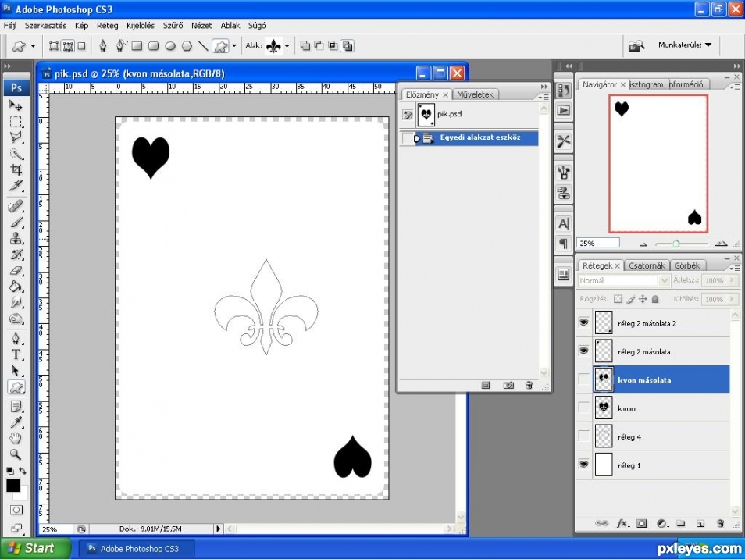Open the Szűrő menu
The width and height of the screenshot is (745, 559).
[173, 26]
